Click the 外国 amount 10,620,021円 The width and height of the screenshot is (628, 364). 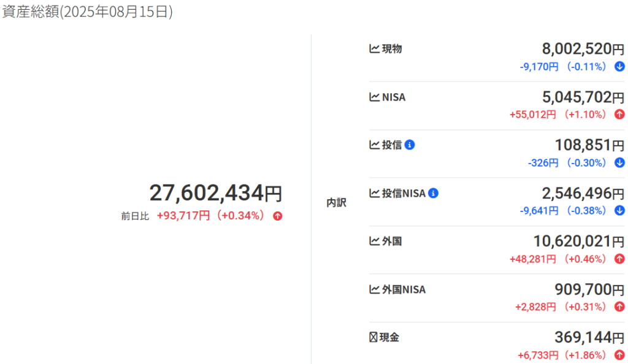[x=579, y=241]
